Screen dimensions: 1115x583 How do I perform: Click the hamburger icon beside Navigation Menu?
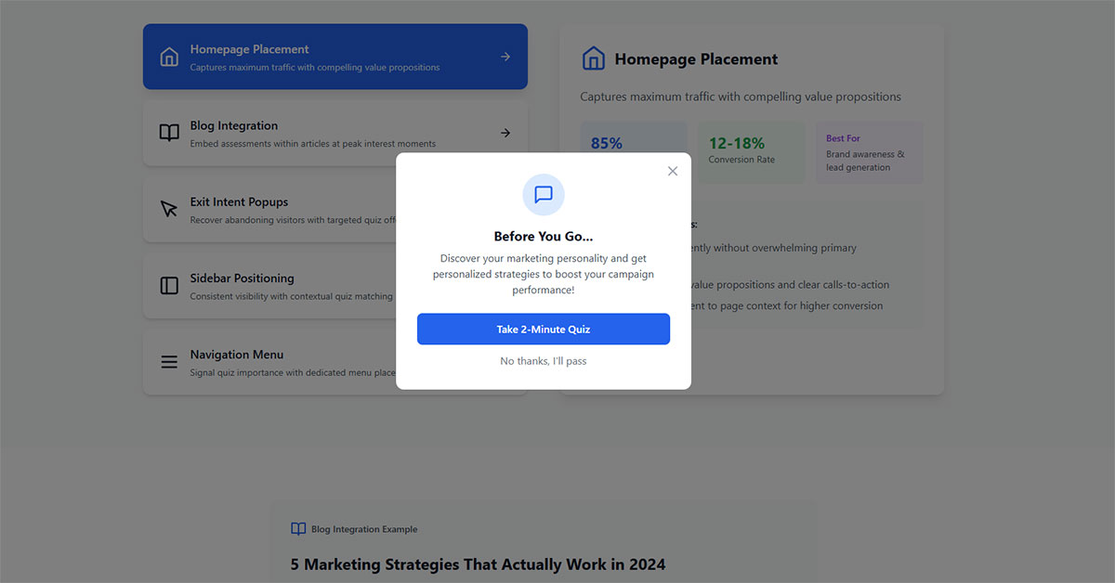169,362
